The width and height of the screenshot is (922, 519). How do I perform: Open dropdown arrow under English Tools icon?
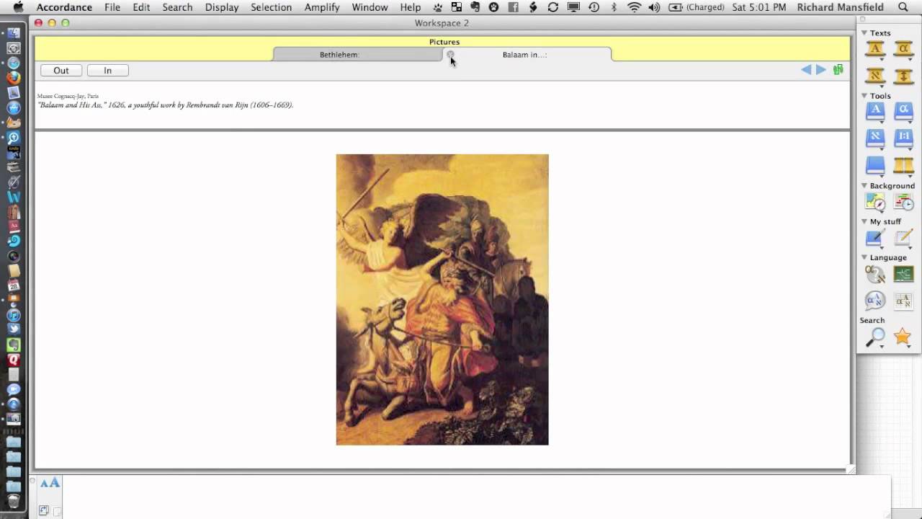click(882, 121)
